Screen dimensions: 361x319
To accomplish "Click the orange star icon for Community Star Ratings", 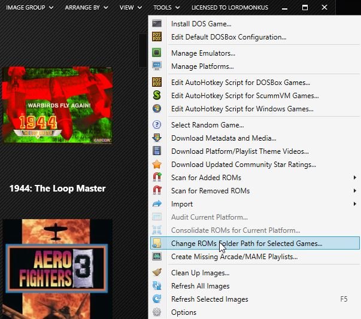I will [157, 165].
